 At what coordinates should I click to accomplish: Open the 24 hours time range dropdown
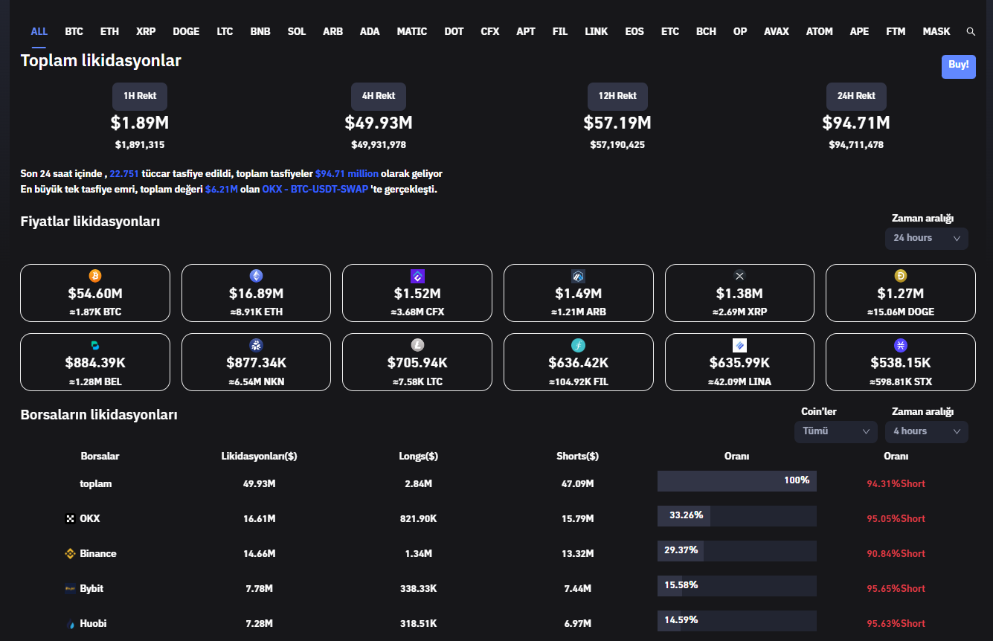(x=926, y=238)
